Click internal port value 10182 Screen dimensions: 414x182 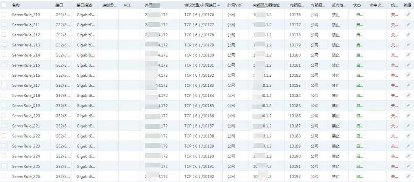[x=295, y=75]
